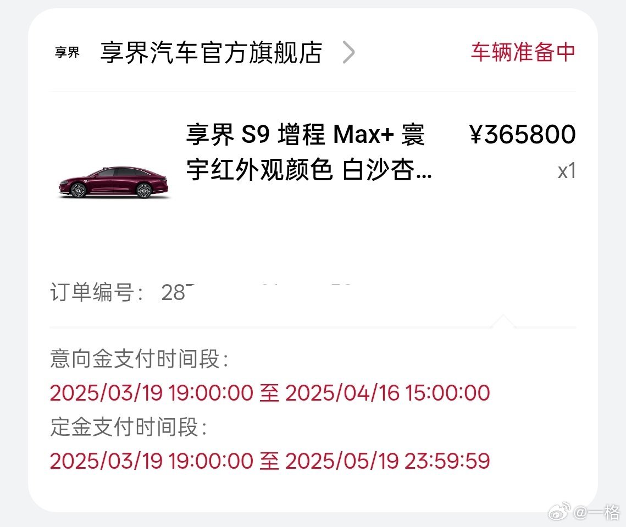Image resolution: width=626 pixels, height=527 pixels.
Task: Tap the truncated 白沙杏… product description line
Action: (x=309, y=170)
